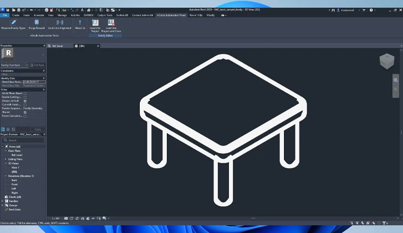The image size is (403, 233).
Task: Open the Family: Furniture dropdown
Action: (x=14, y=65)
